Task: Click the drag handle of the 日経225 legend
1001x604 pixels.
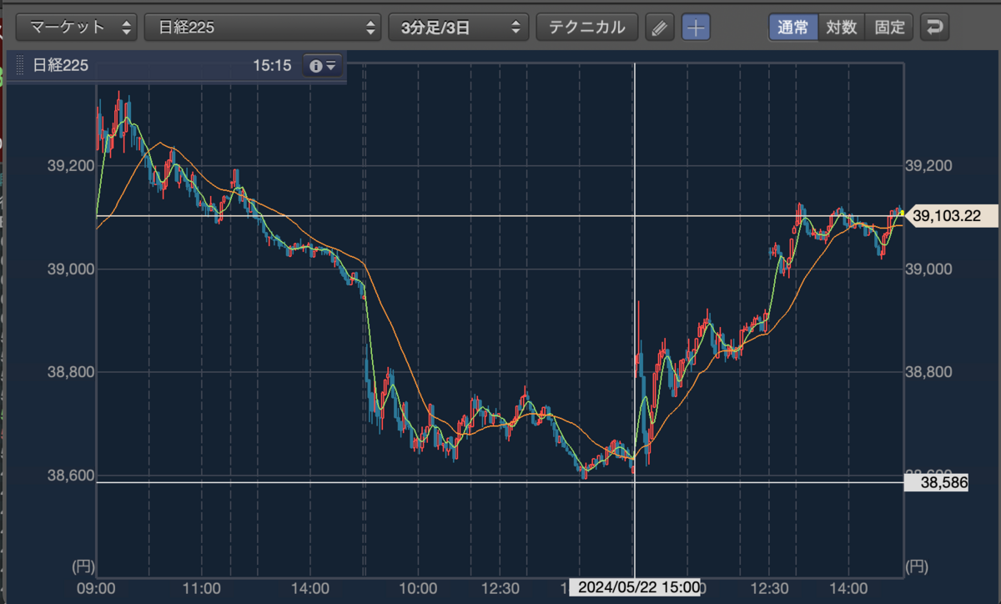Action: point(21,66)
